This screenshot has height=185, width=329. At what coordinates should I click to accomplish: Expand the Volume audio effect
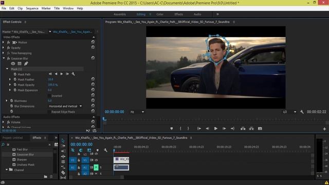(4, 122)
